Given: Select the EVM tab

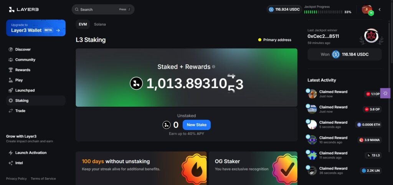Looking at the screenshot, I should [x=83, y=24].
